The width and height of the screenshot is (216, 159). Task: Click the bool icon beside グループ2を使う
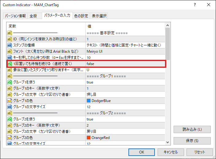tap(9, 119)
